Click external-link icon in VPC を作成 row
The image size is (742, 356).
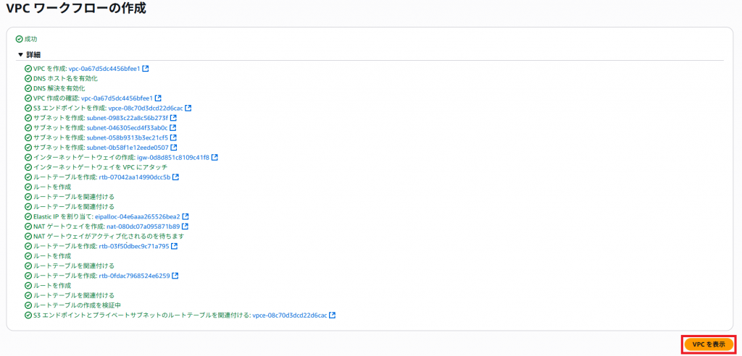[146, 69]
